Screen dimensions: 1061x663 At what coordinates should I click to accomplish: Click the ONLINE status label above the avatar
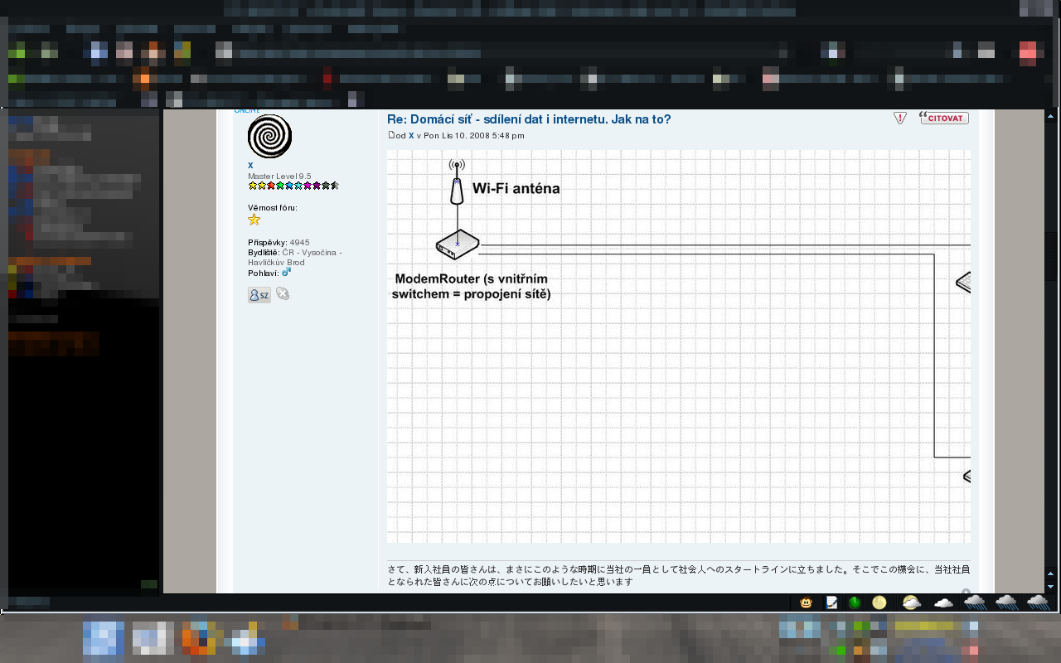(247, 110)
